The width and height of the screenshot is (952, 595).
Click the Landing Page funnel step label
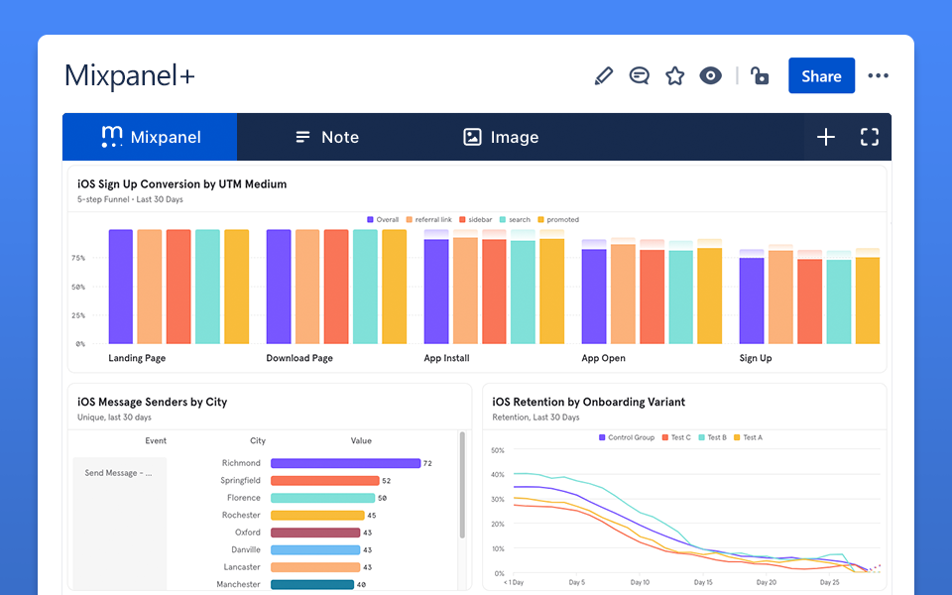point(137,358)
